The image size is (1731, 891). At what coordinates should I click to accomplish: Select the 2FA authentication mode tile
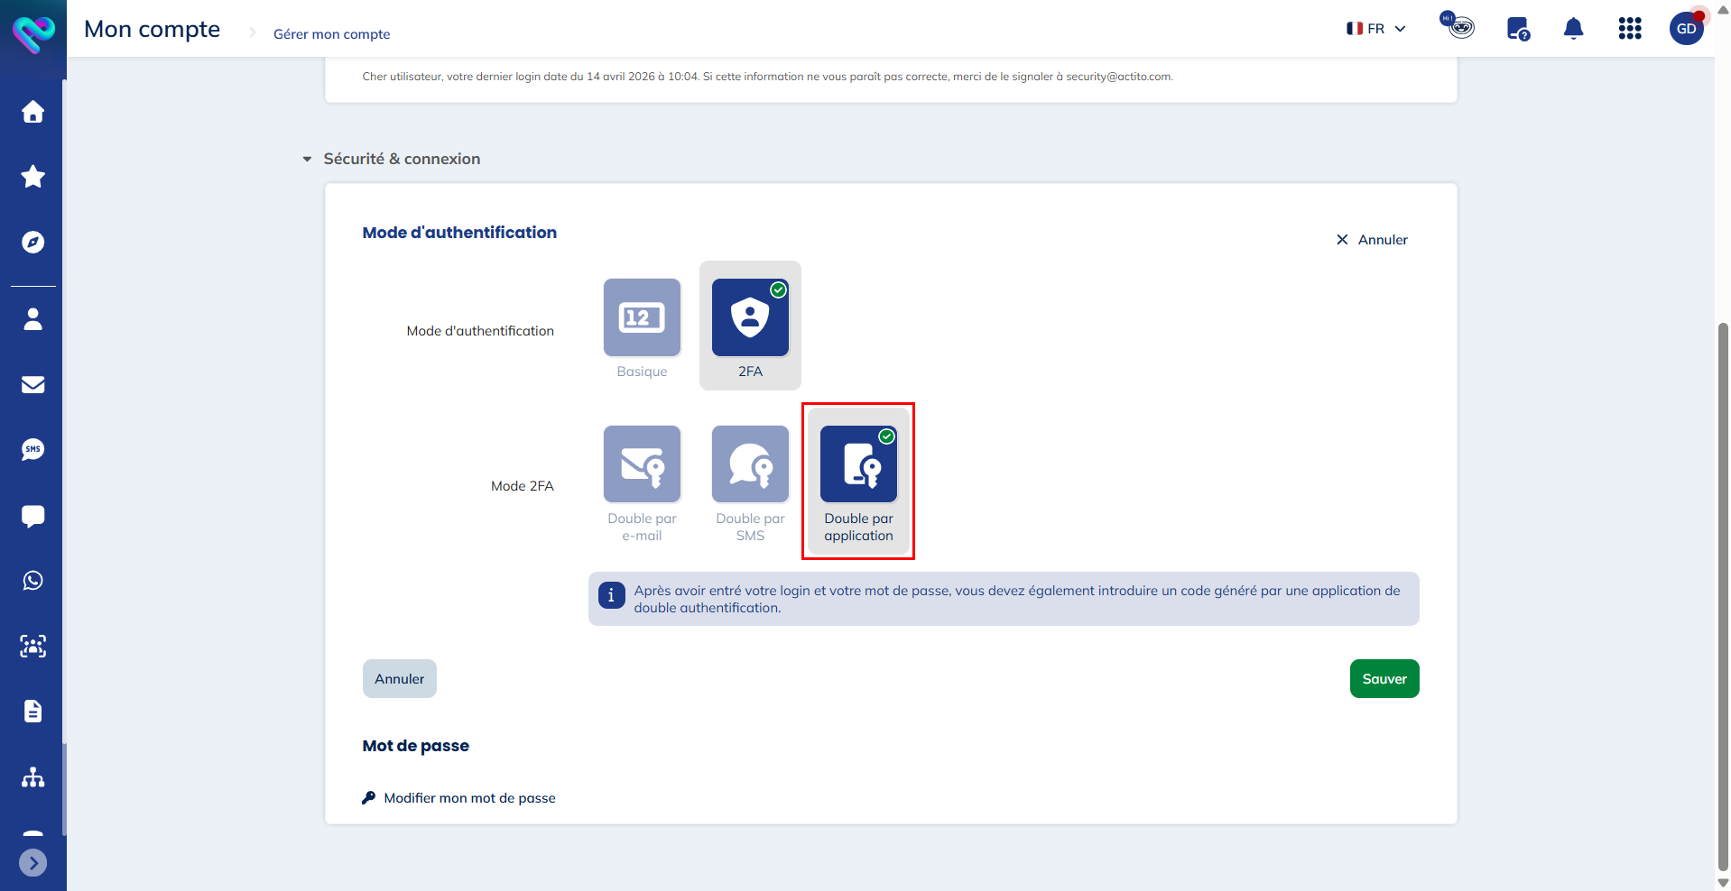[750, 326]
